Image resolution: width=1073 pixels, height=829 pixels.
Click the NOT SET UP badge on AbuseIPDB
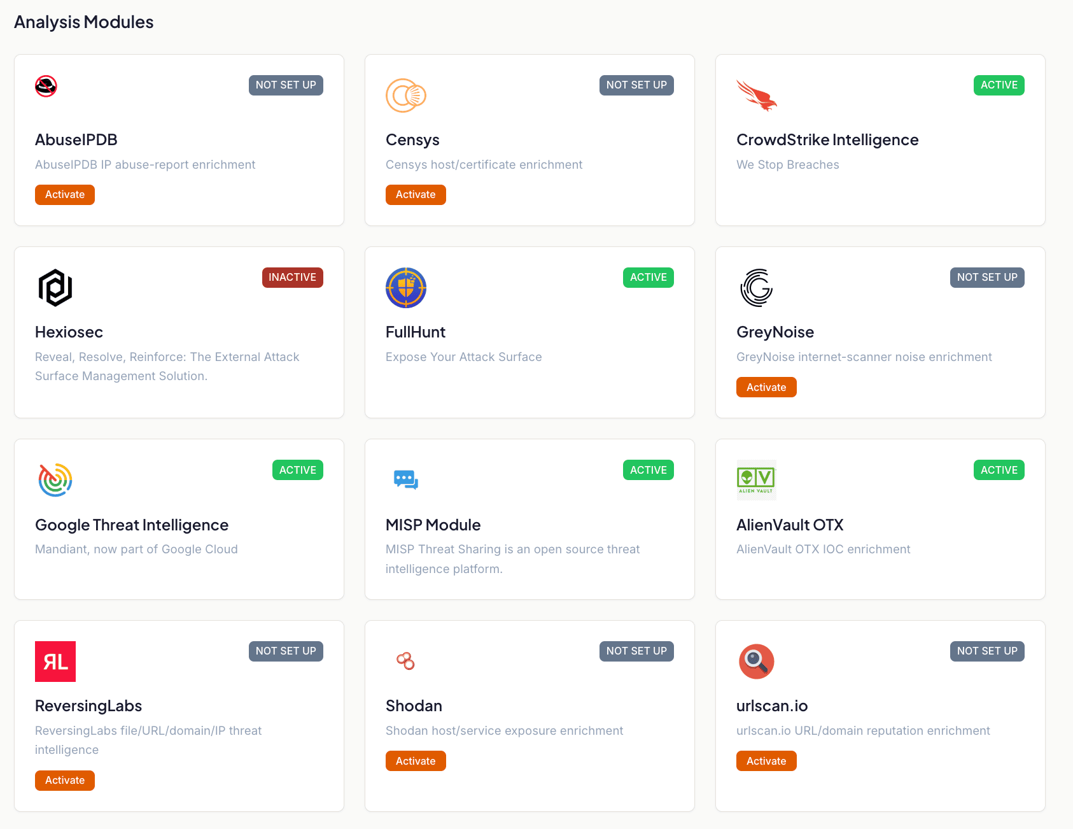(286, 85)
